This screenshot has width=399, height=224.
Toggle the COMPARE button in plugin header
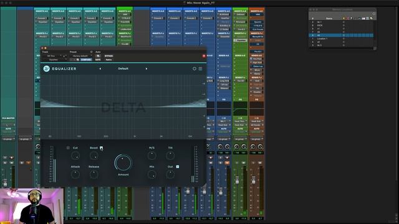click(86, 60)
